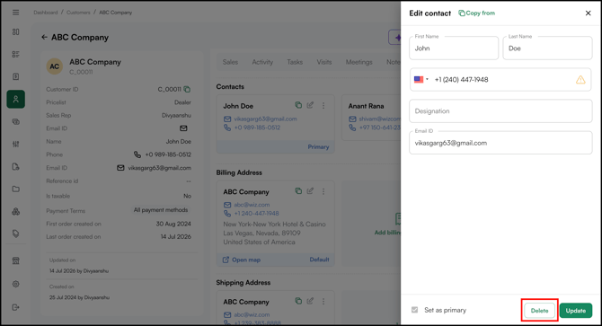The image size is (602, 326).
Task: Click the logout icon in sidebar
Action: click(x=15, y=307)
